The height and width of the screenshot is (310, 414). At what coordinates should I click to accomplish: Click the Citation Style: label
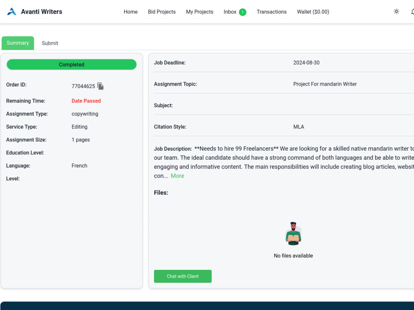click(170, 127)
